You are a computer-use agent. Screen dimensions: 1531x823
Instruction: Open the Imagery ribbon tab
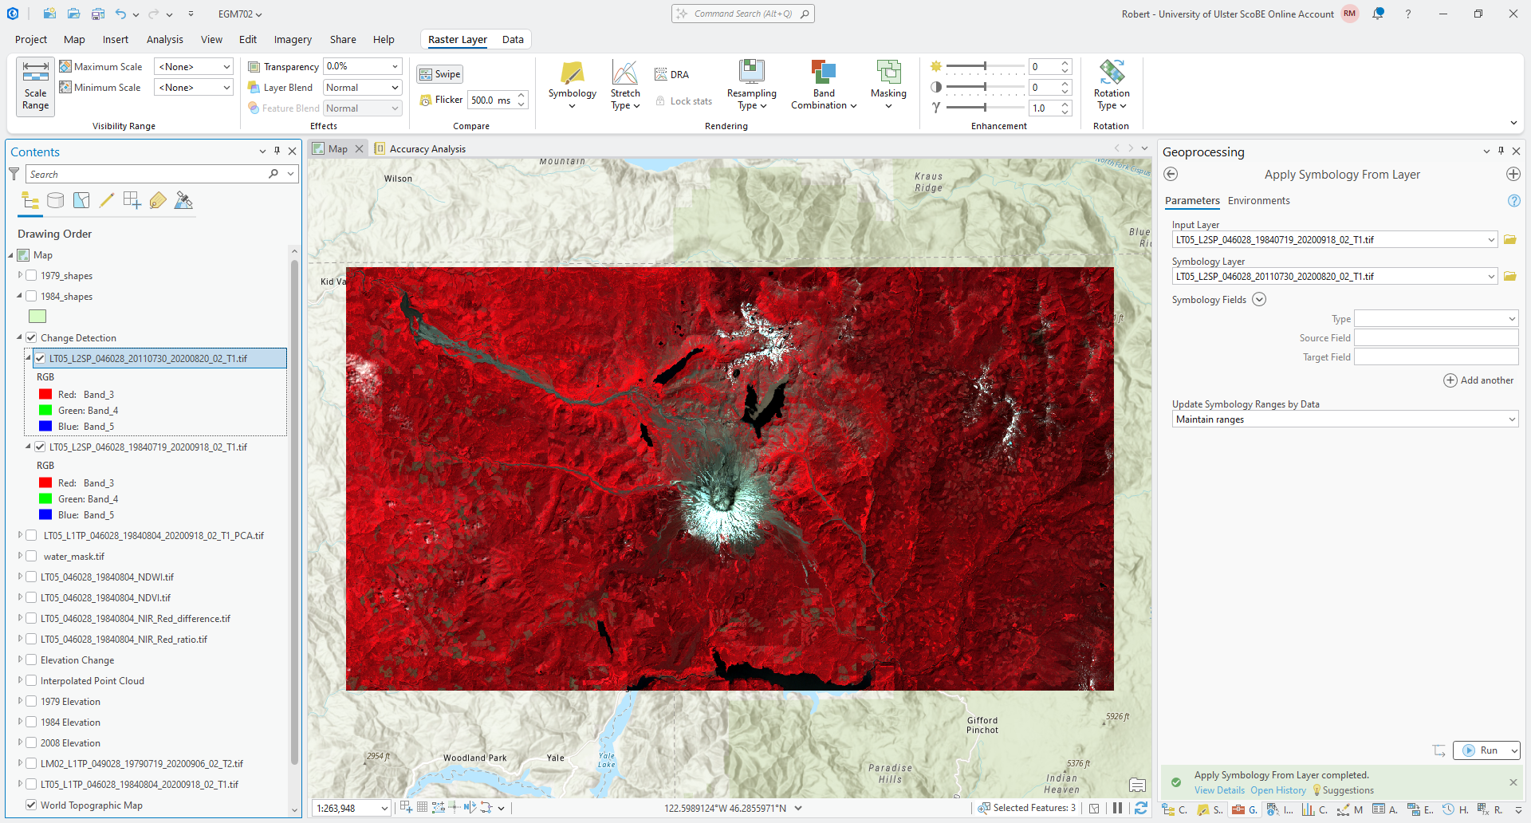coord(293,40)
